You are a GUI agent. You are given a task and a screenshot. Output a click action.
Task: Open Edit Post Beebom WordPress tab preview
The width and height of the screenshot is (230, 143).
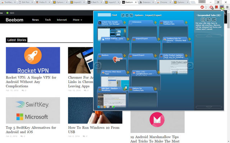pyautogui.click(x=112, y=100)
